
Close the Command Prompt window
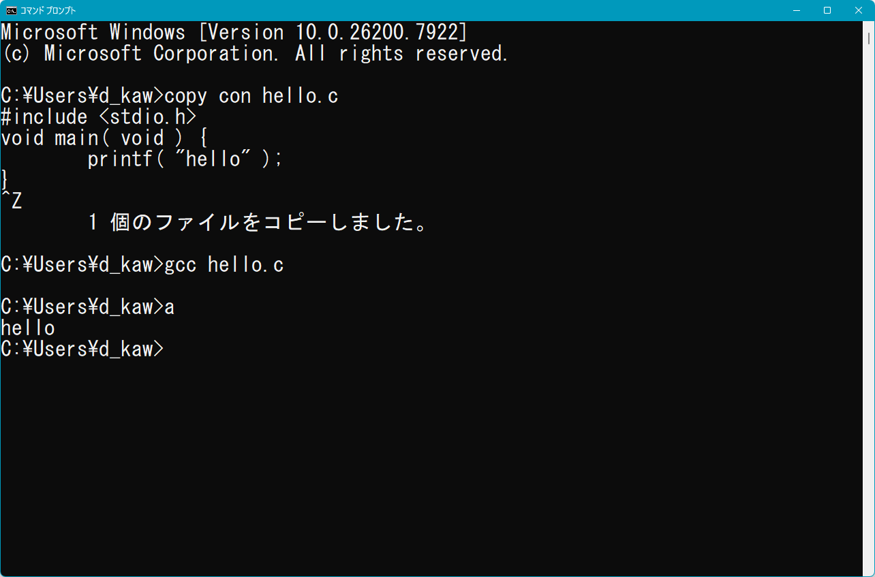[x=859, y=10]
